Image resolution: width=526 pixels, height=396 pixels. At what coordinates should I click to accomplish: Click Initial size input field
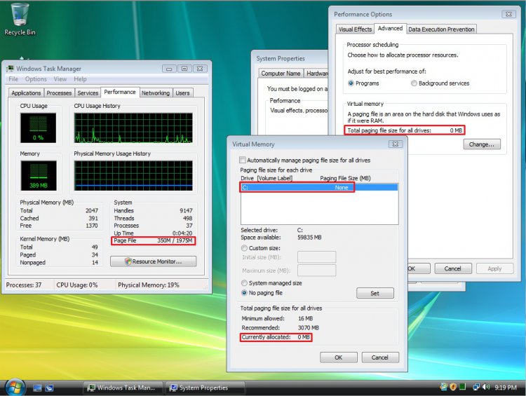coord(317,257)
